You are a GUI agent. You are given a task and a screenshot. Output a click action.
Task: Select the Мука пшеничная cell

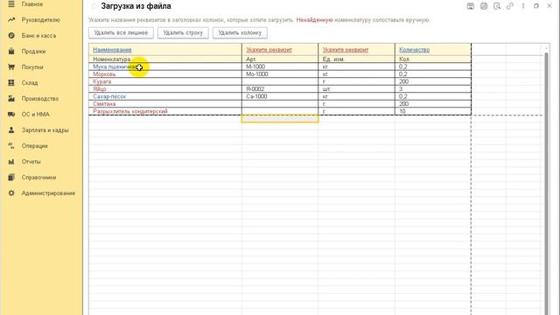point(165,66)
